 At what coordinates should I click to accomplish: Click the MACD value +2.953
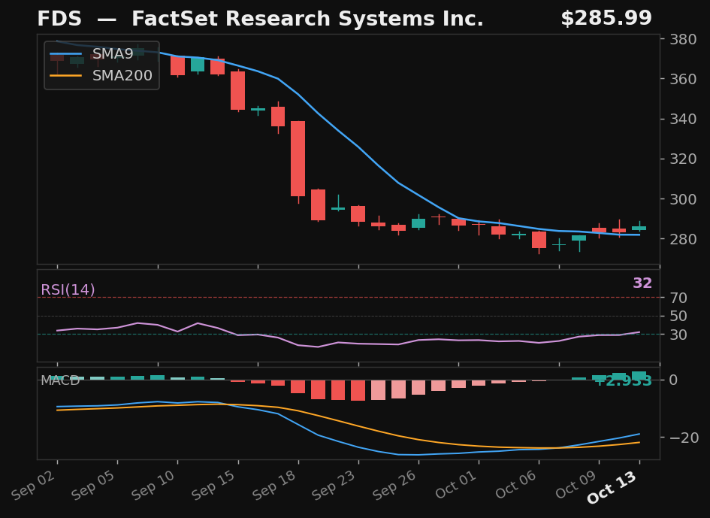point(623,380)
